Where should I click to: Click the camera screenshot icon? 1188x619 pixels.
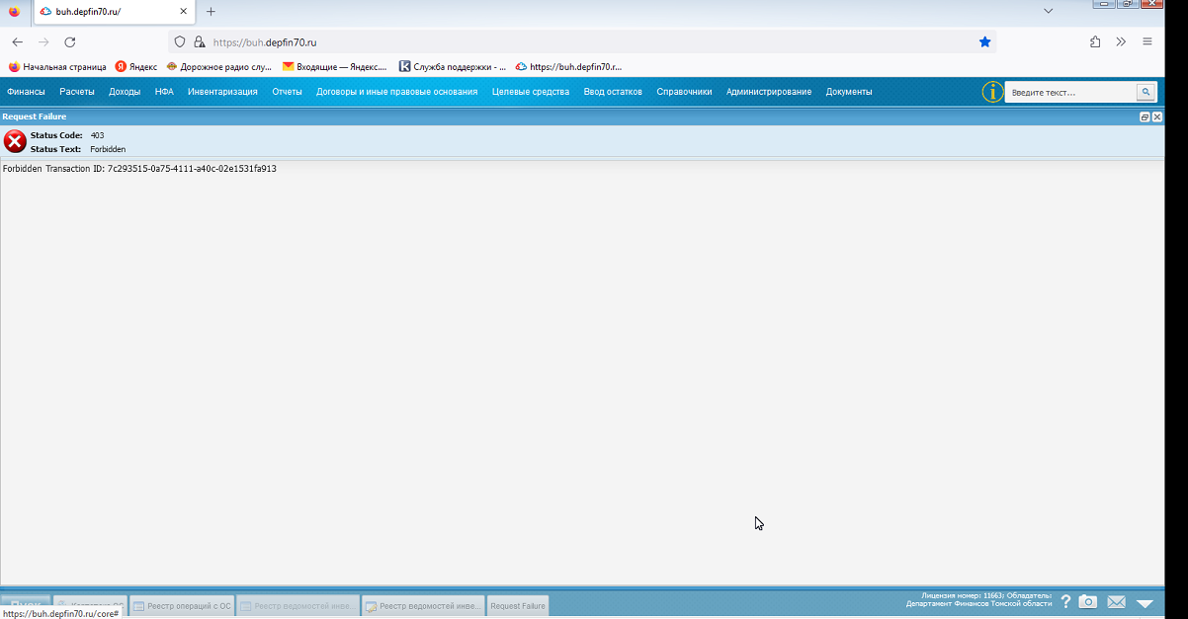[x=1087, y=602]
